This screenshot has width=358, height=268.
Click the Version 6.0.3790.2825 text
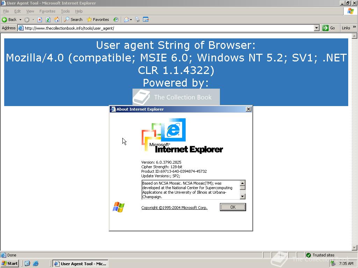(161, 162)
